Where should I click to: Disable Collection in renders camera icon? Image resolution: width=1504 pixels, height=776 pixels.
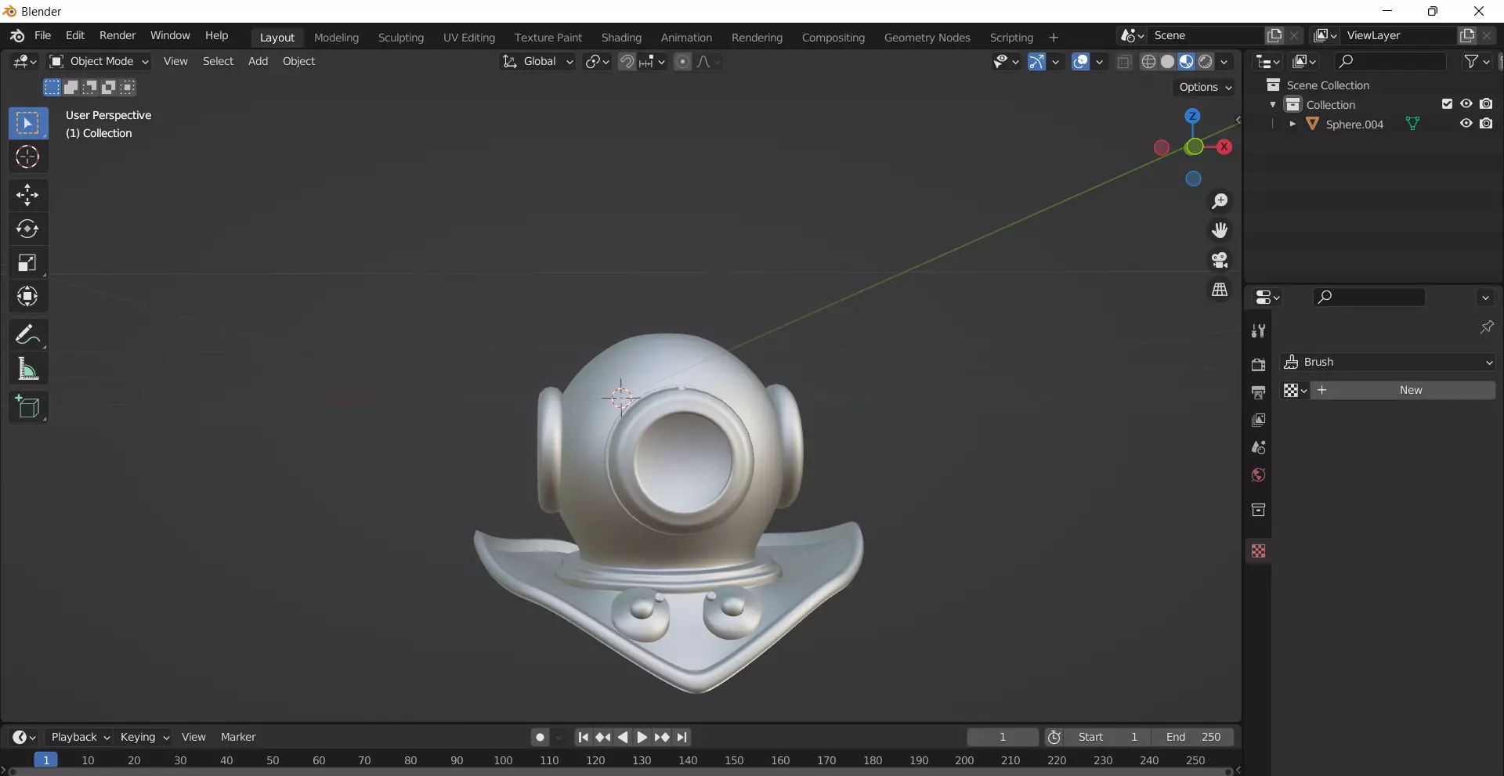click(x=1486, y=104)
